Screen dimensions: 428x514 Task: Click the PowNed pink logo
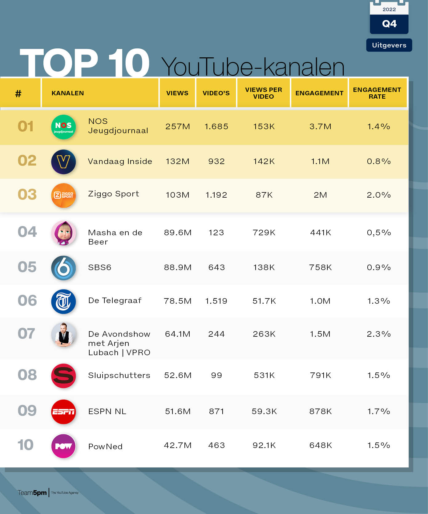[x=63, y=446]
